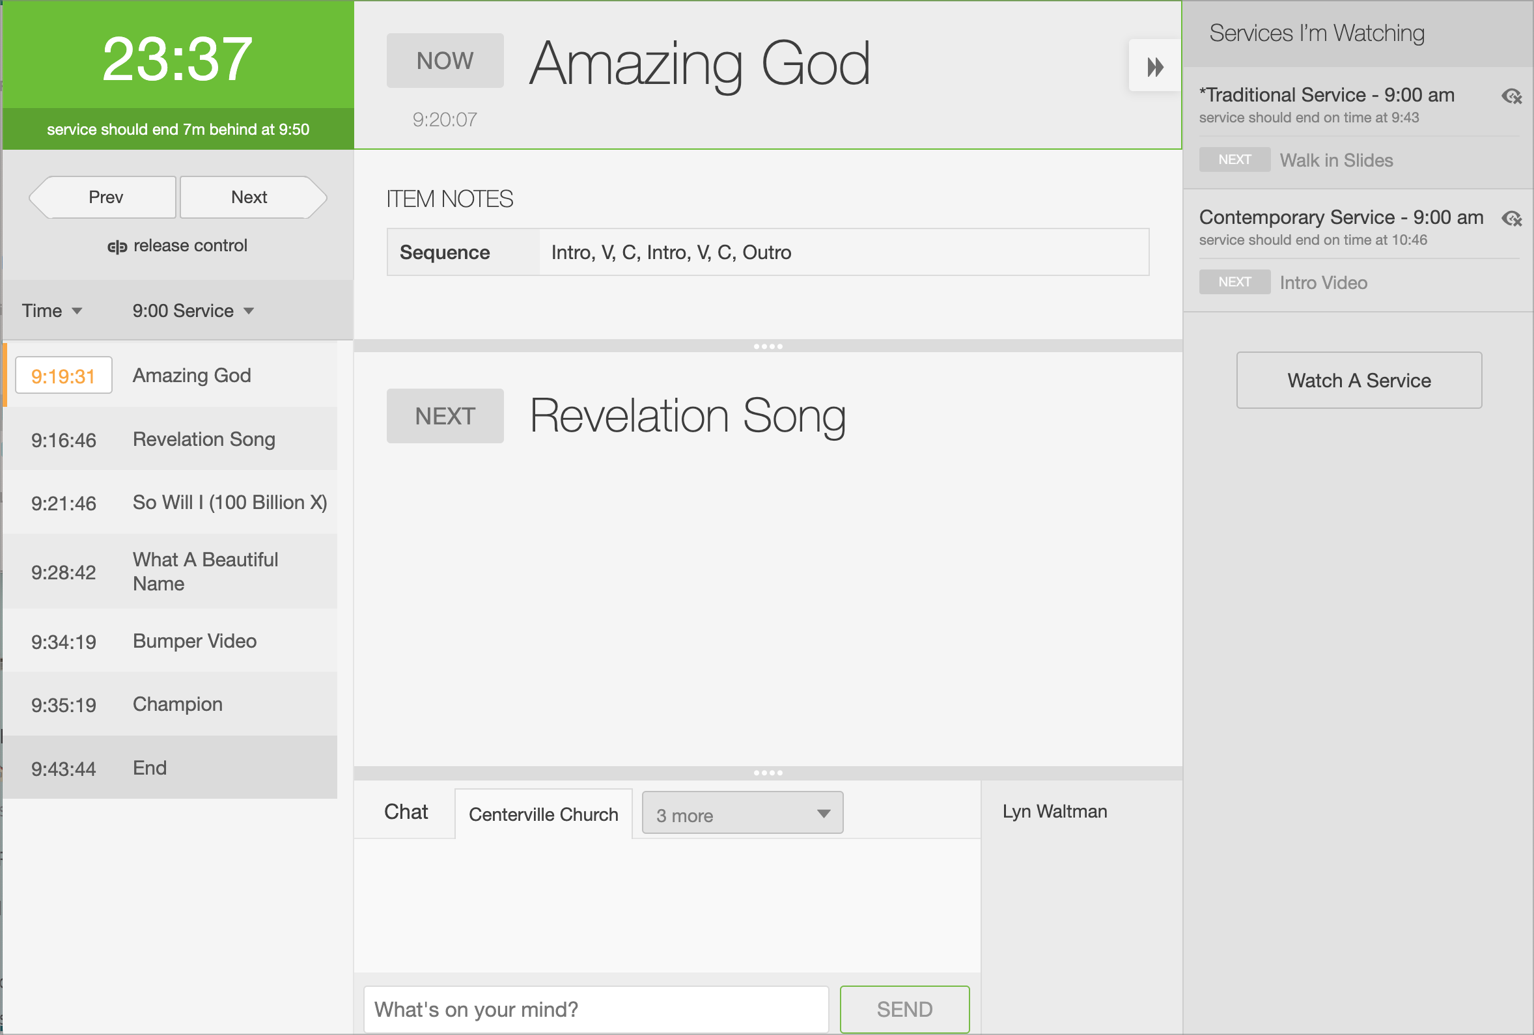Select So Will I in the plan list
1534x1035 pixels.
pos(229,503)
